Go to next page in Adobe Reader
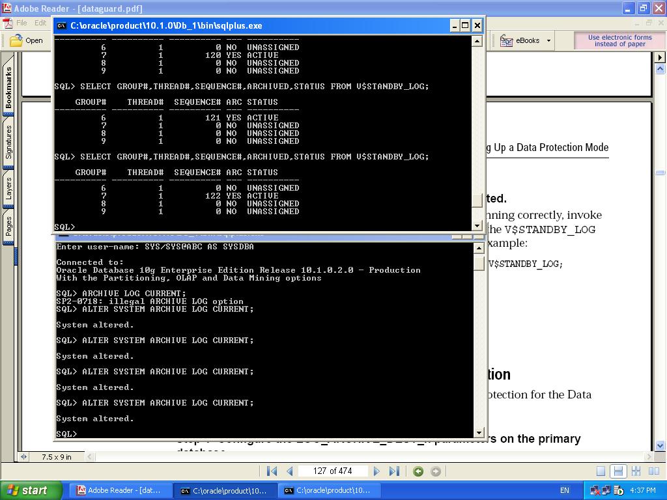 [x=376, y=471]
